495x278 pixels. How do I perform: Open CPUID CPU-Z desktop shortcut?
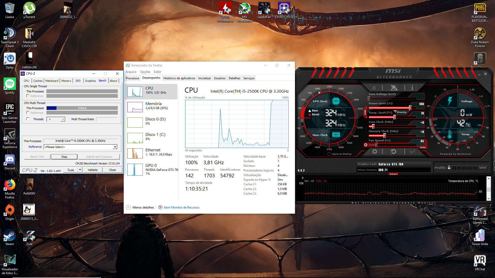284,10
